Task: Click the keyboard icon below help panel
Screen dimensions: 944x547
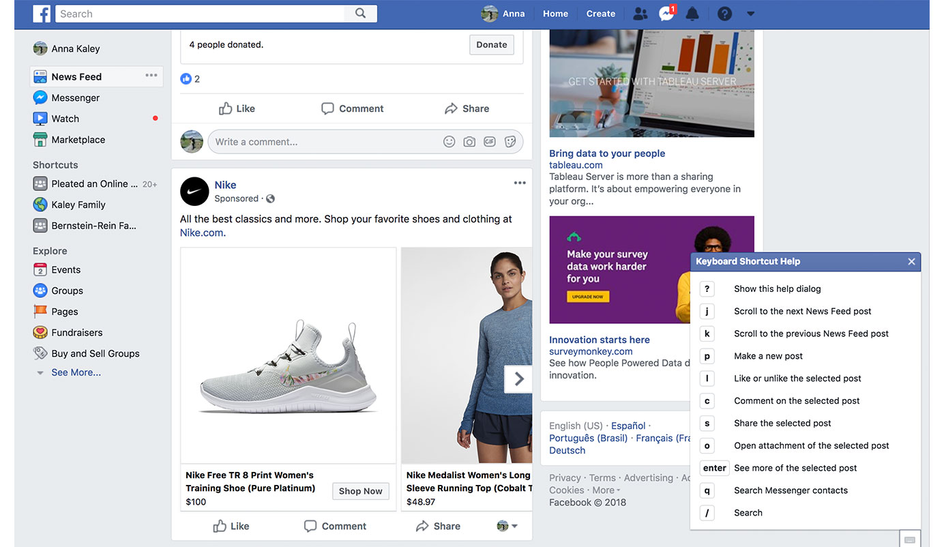Action: coord(909,539)
